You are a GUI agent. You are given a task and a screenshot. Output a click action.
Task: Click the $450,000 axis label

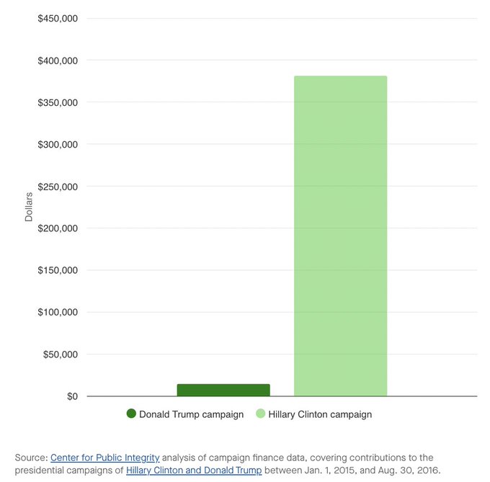pyautogui.click(x=58, y=18)
